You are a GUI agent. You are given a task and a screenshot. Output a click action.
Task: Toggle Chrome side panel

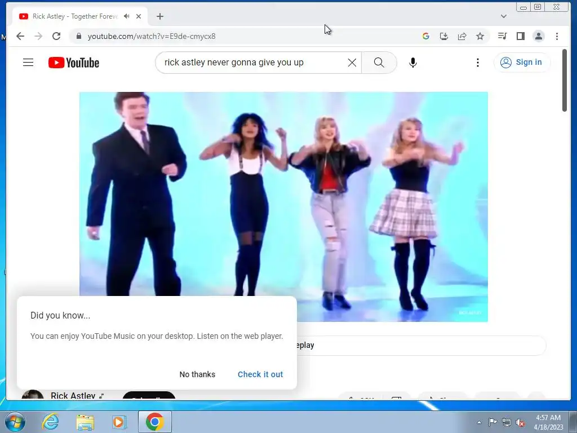[520, 36]
